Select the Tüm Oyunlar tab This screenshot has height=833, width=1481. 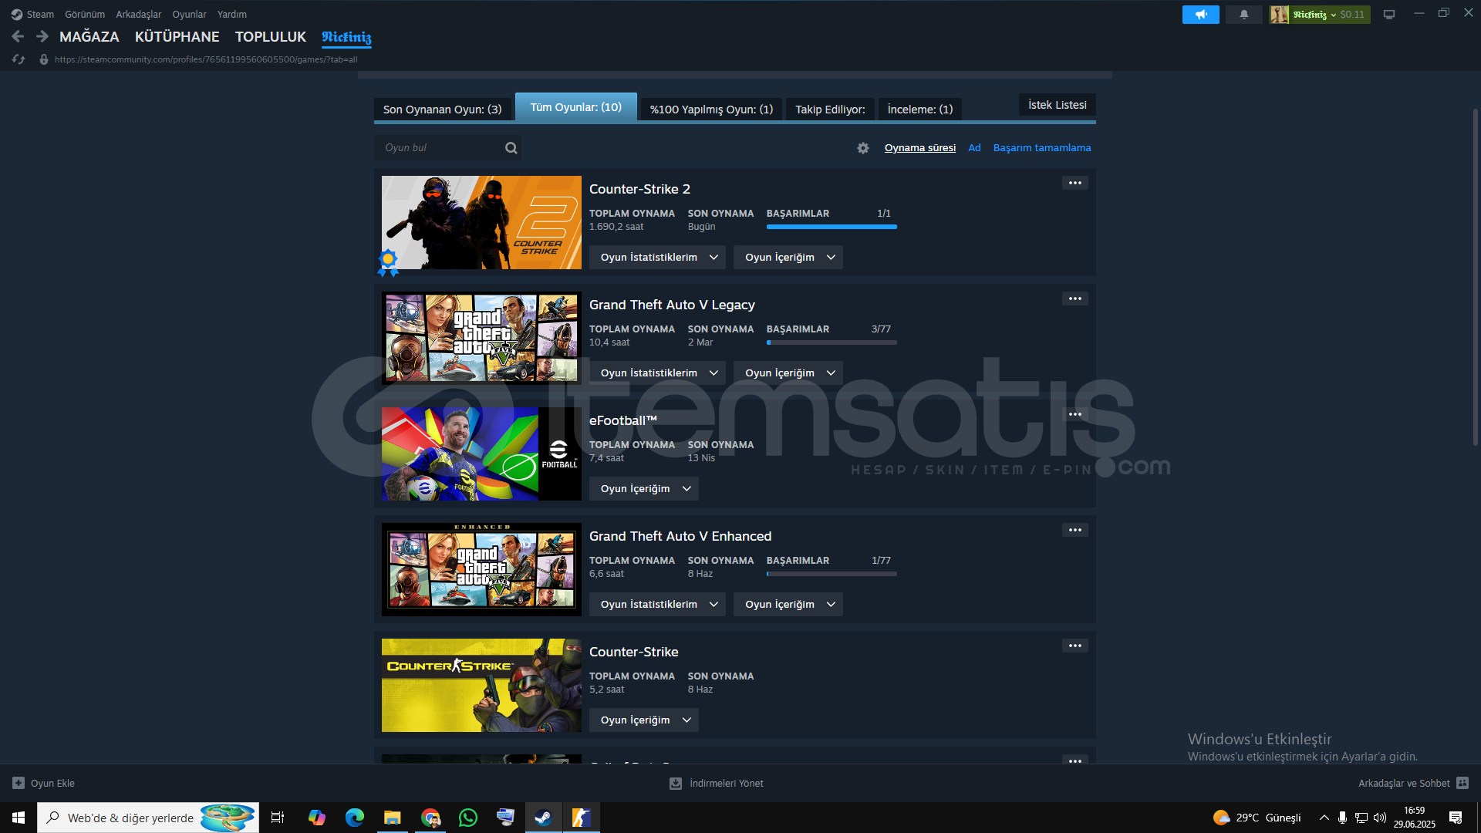(576, 107)
